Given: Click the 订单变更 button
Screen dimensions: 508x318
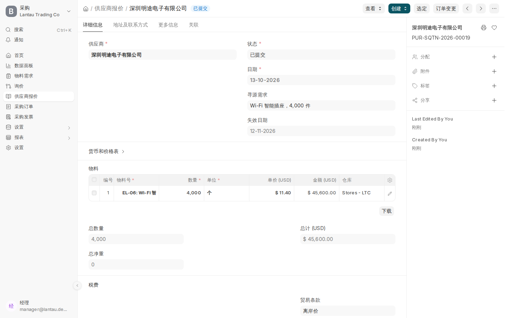Looking at the screenshot, I should [x=446, y=8].
